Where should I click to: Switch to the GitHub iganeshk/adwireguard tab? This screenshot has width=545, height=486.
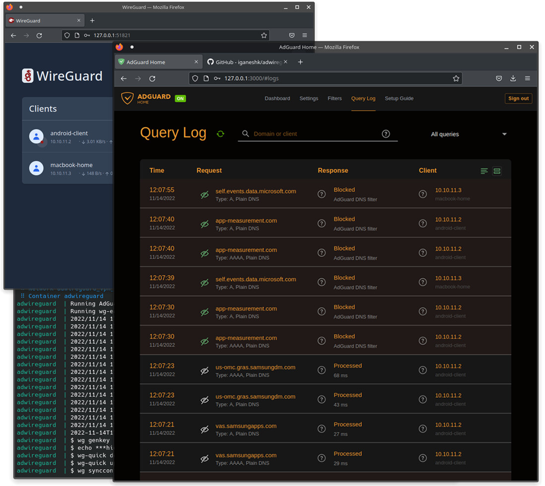(x=248, y=62)
